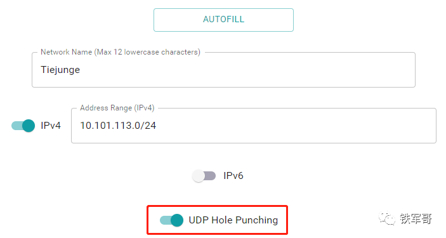Disable the IPv4 toggle switch

23,126
